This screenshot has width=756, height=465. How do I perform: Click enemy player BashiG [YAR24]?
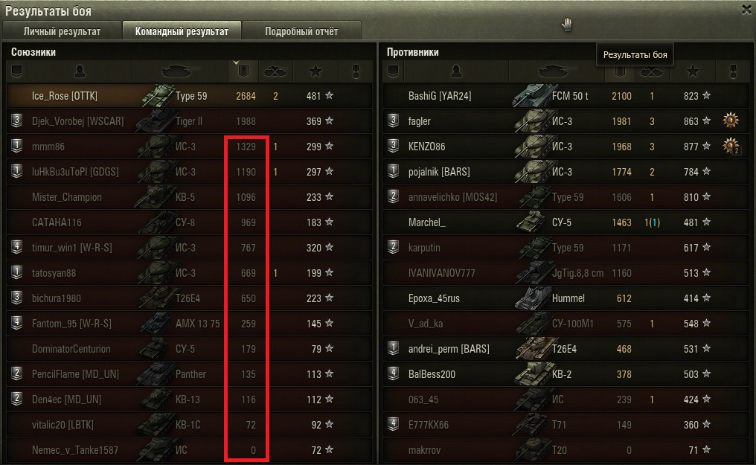point(440,96)
